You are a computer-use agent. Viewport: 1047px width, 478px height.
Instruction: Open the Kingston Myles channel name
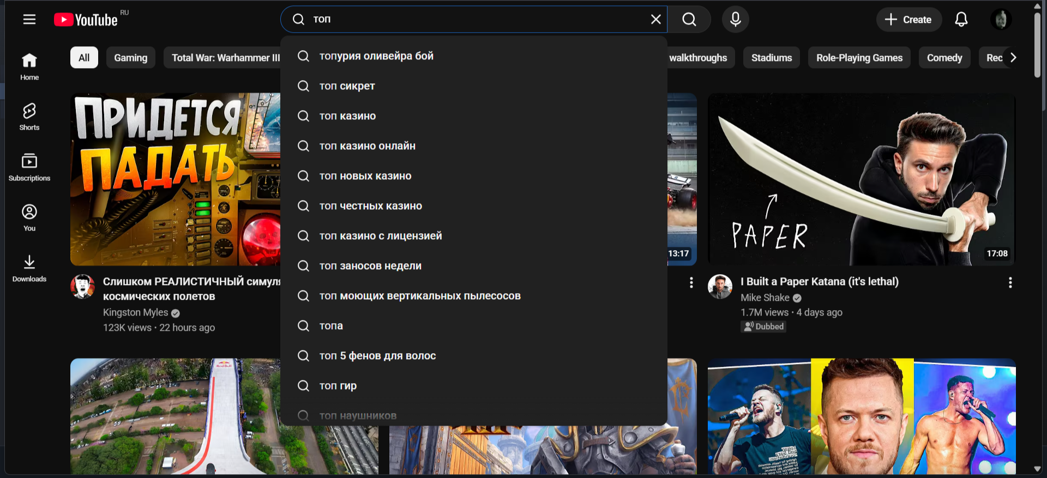point(136,312)
